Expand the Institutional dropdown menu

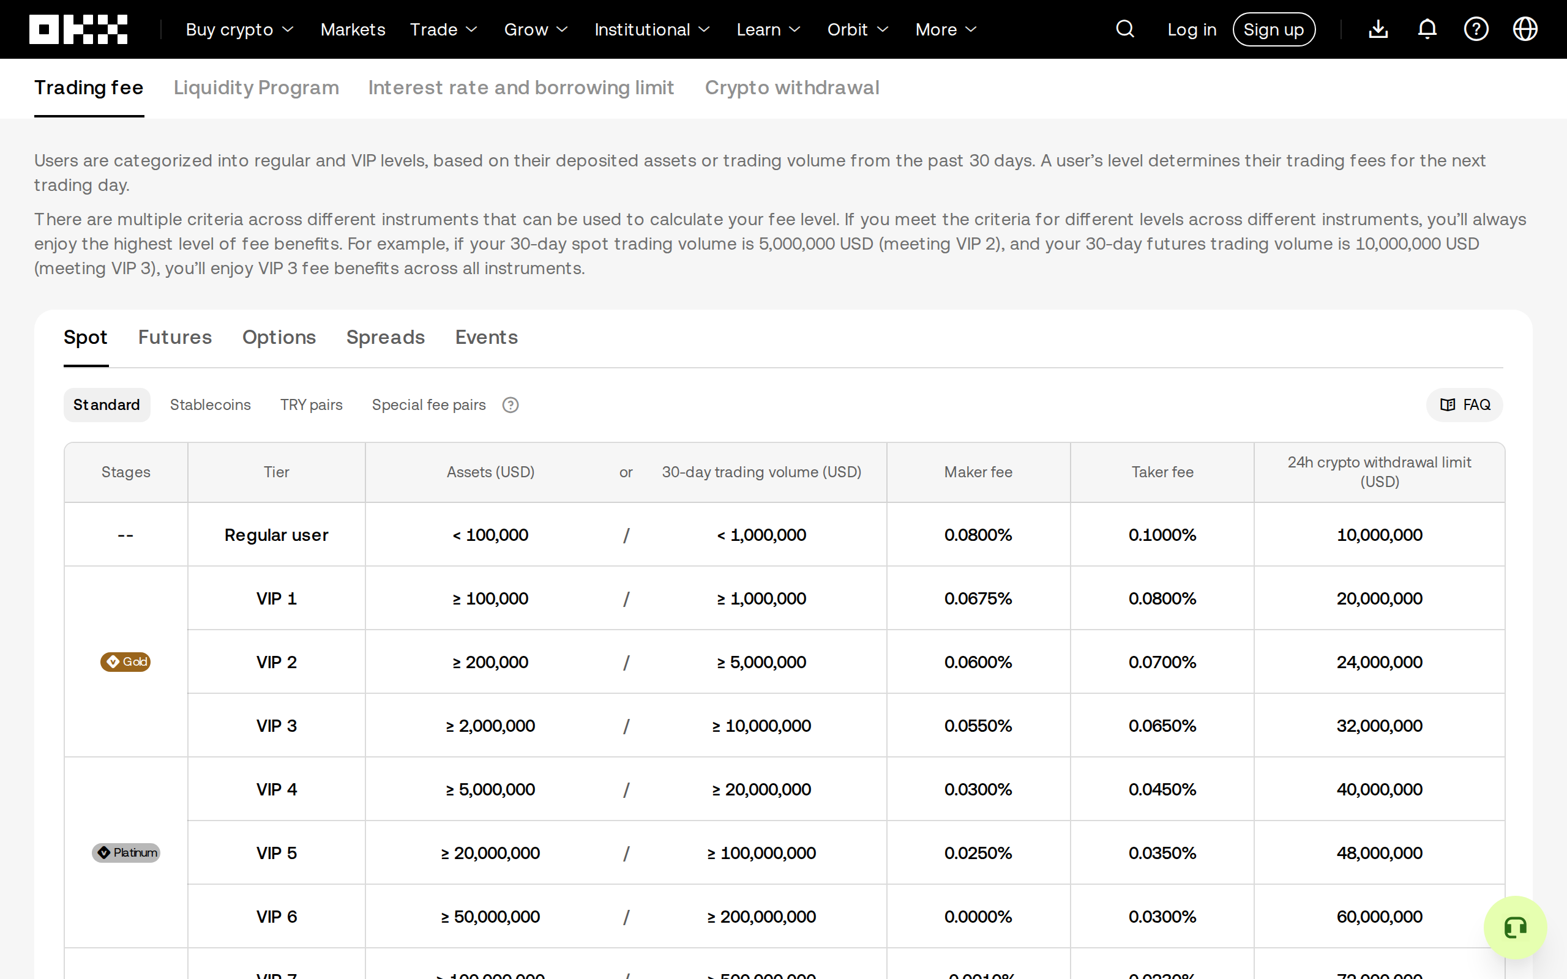tap(652, 30)
